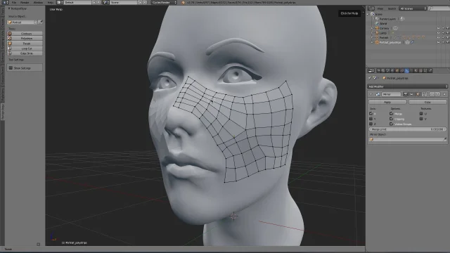Toggle Portrait_polystrips selectability arrow

point(443,42)
